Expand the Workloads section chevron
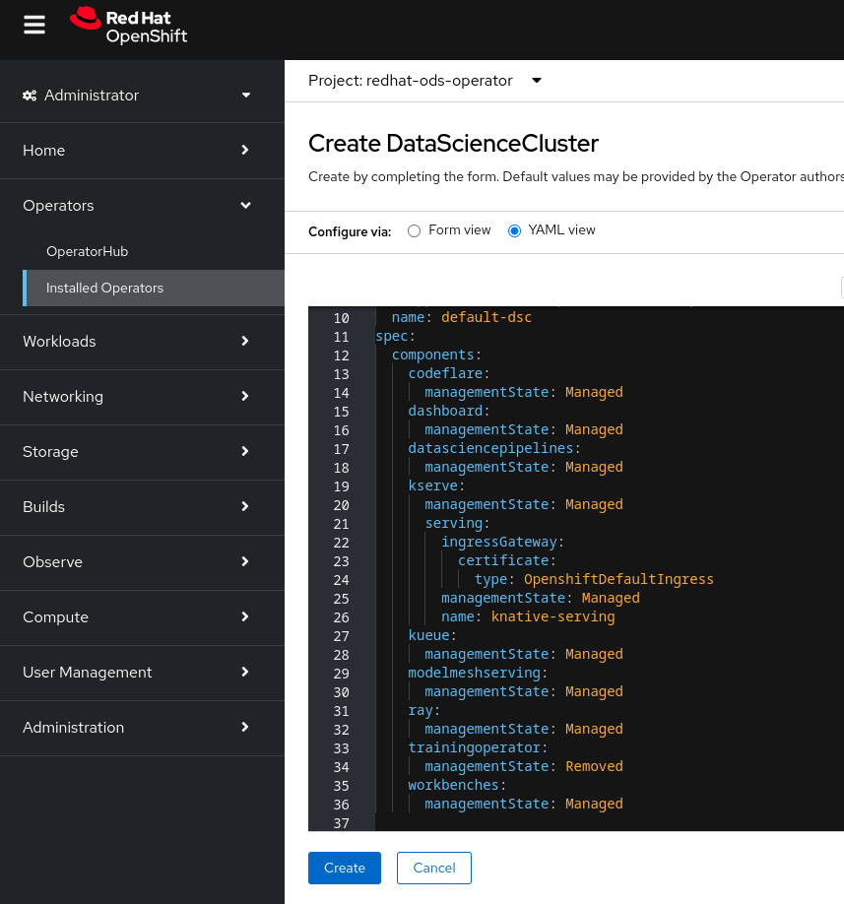This screenshot has width=844, height=904. (x=245, y=342)
